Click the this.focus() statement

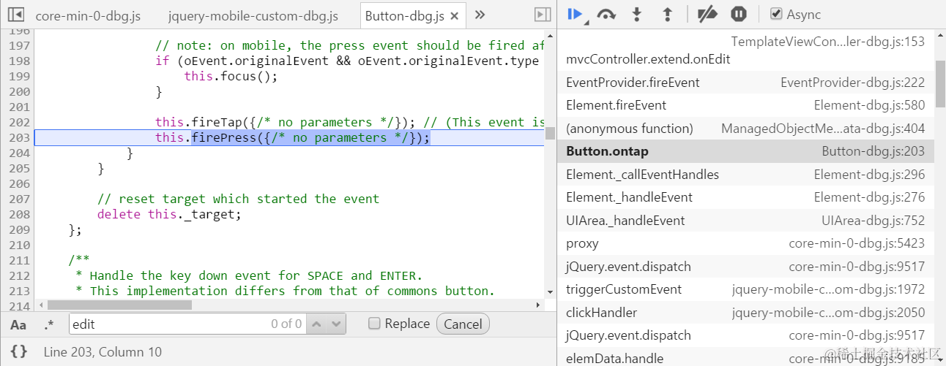click(231, 76)
